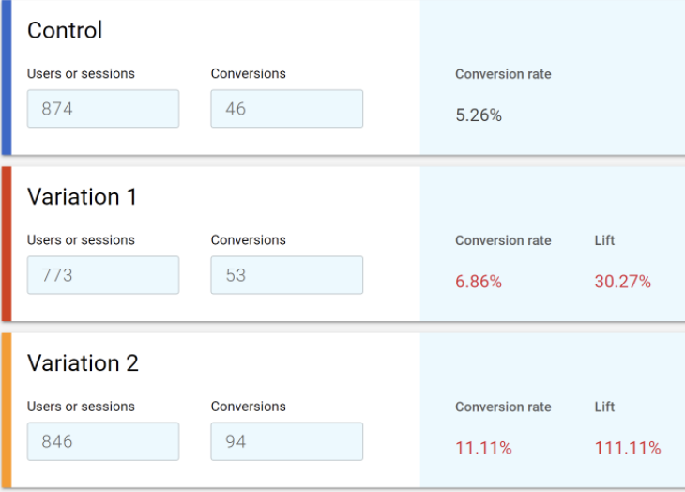The image size is (685, 492).
Task: Select Variation 2 lift value 111.11%
Action: [628, 448]
